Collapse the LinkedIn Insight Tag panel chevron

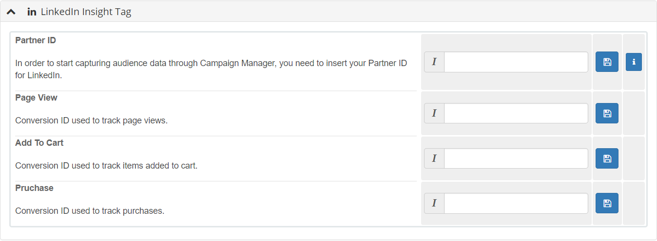(x=11, y=12)
